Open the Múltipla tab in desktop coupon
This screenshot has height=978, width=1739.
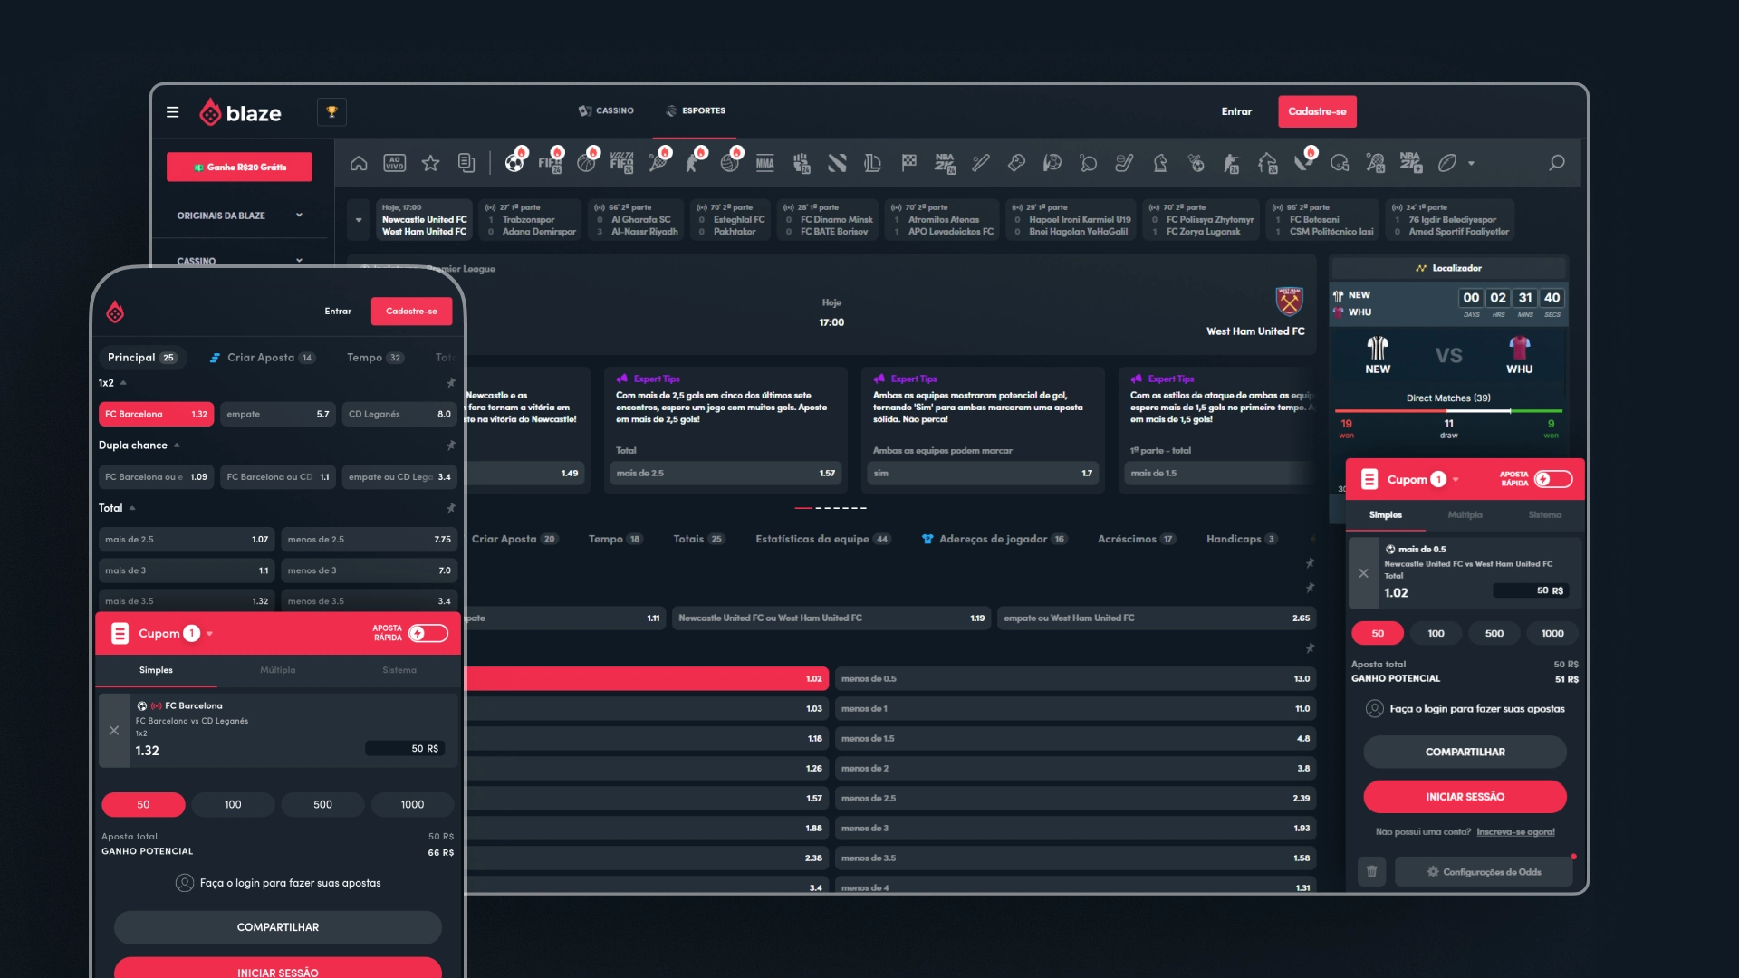click(x=1465, y=514)
